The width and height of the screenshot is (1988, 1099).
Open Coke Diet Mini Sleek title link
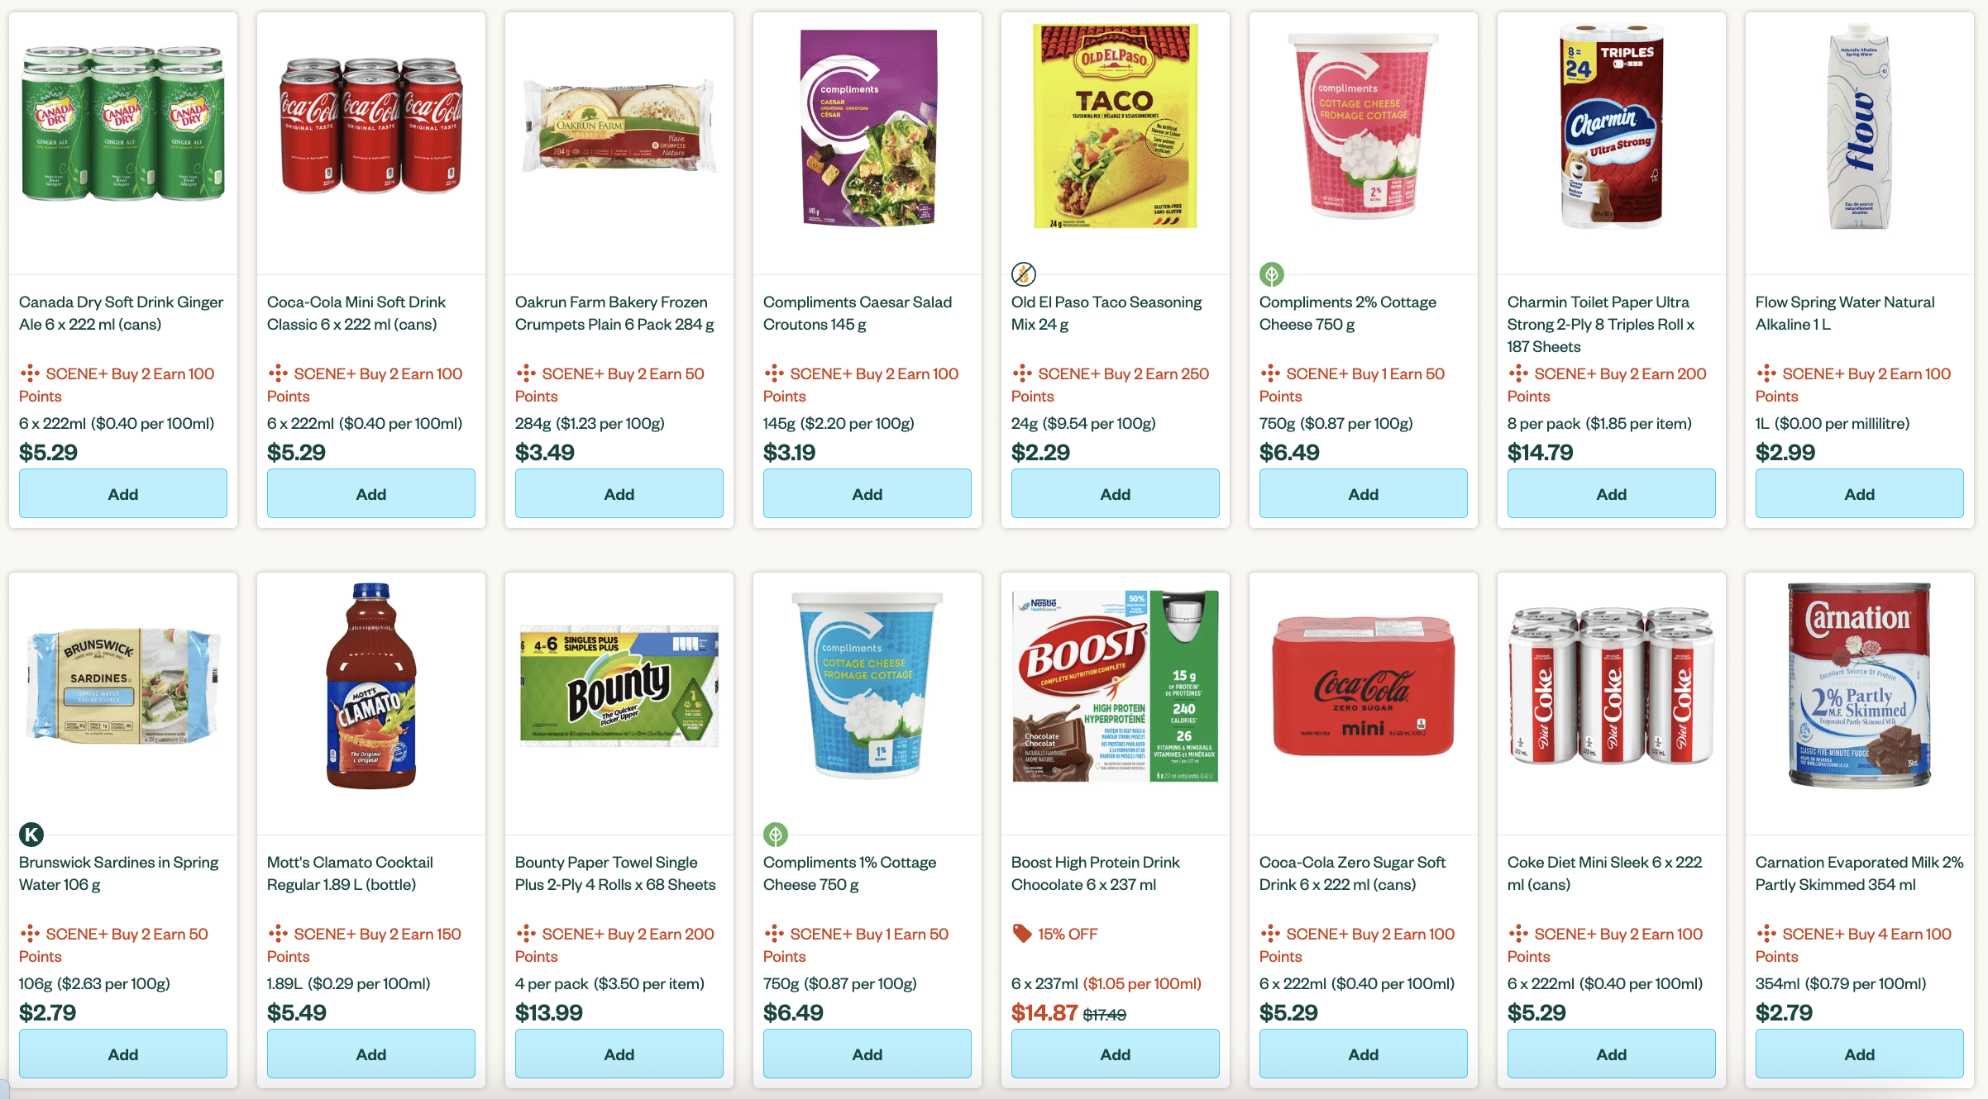click(x=1603, y=873)
